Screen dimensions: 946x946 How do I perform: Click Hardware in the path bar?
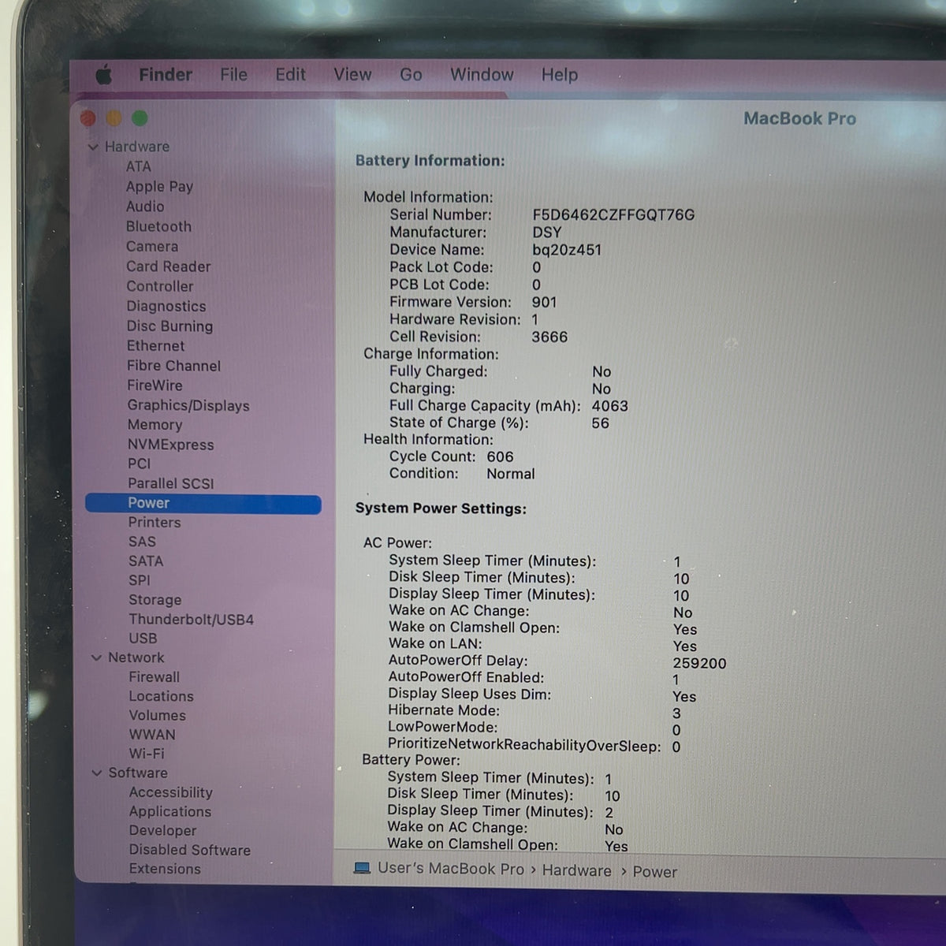click(576, 871)
